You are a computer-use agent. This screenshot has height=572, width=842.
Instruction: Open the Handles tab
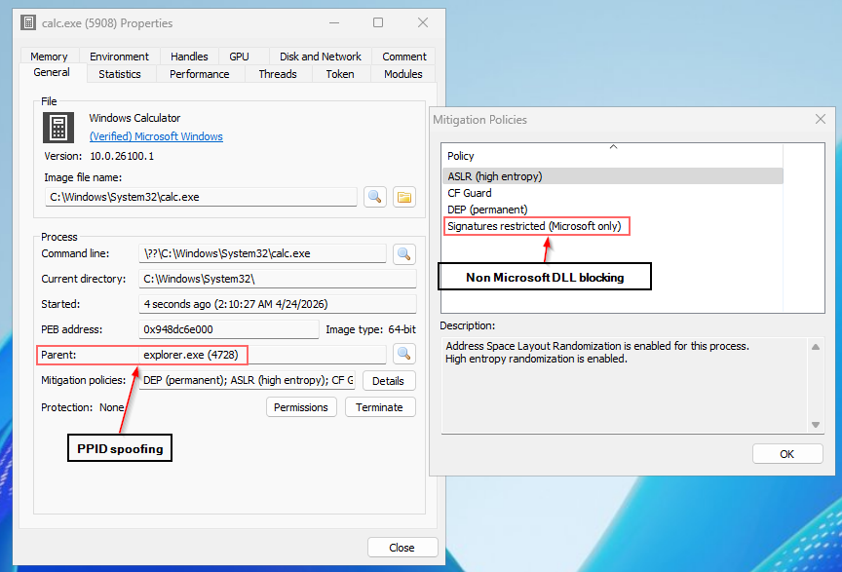[x=189, y=57]
